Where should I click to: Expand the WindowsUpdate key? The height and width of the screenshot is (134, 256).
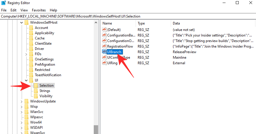click(22, 101)
